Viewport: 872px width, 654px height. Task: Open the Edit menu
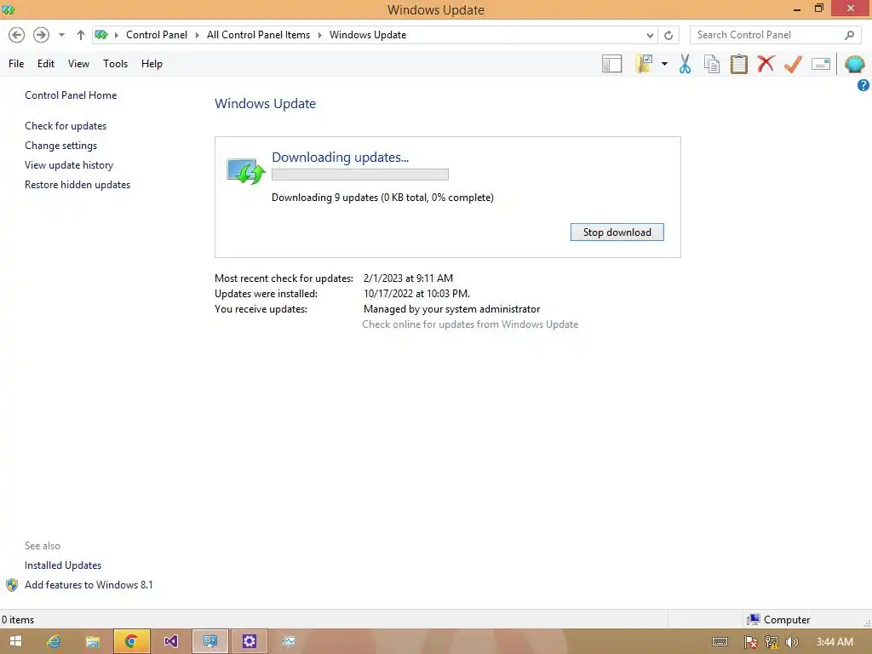pos(46,64)
